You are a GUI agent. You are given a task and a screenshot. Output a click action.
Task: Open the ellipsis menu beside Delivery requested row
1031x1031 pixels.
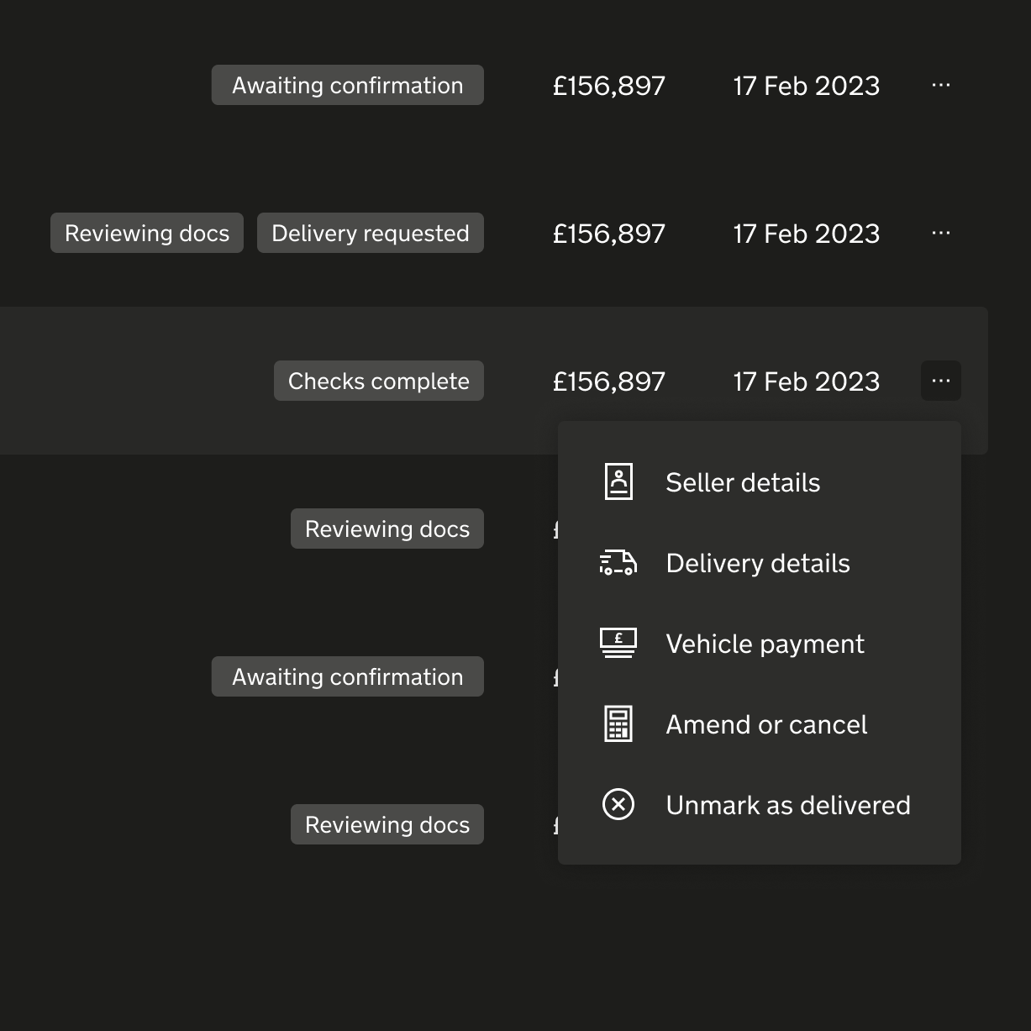[x=940, y=233]
